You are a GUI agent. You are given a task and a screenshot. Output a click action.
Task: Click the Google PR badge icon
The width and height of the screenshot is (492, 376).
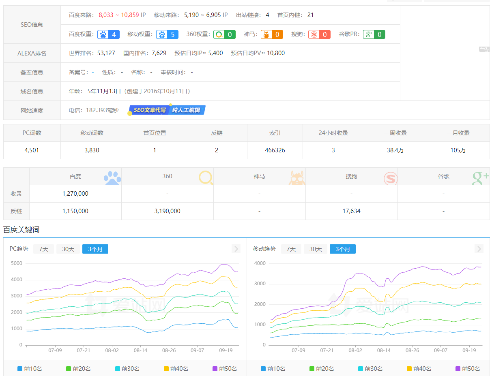coord(374,34)
